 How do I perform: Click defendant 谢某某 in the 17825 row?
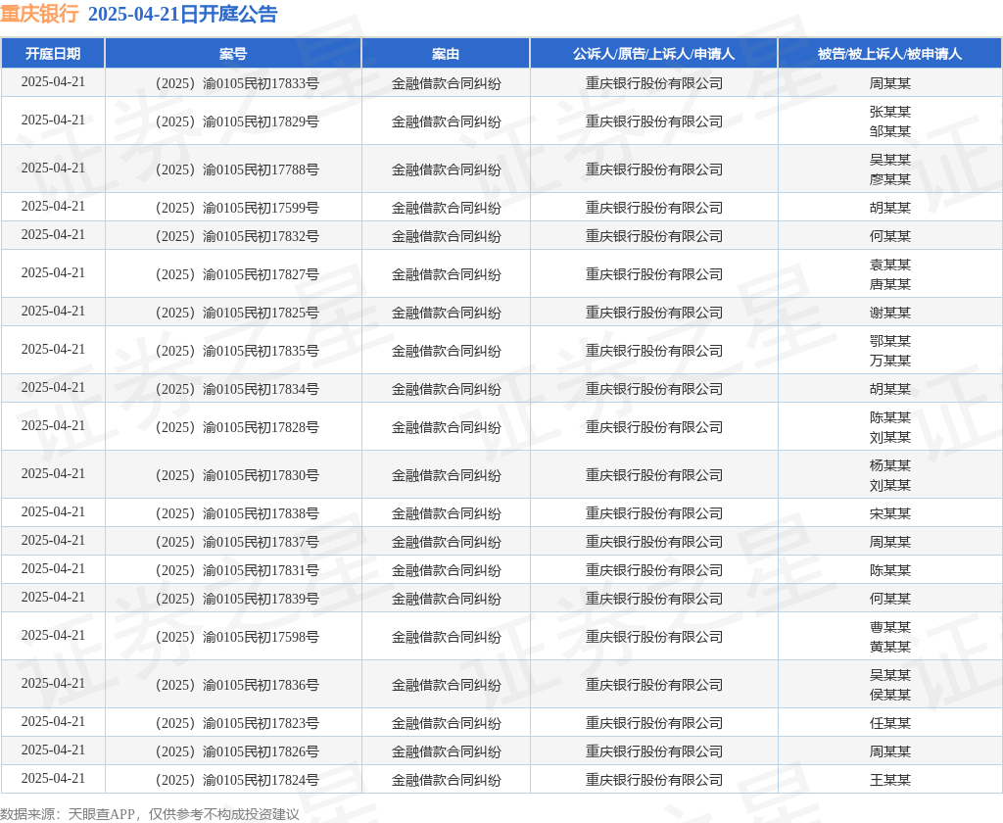(889, 313)
